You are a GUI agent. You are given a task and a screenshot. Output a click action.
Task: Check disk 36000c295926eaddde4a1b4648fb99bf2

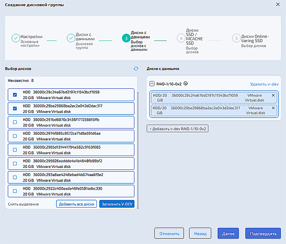15,164
